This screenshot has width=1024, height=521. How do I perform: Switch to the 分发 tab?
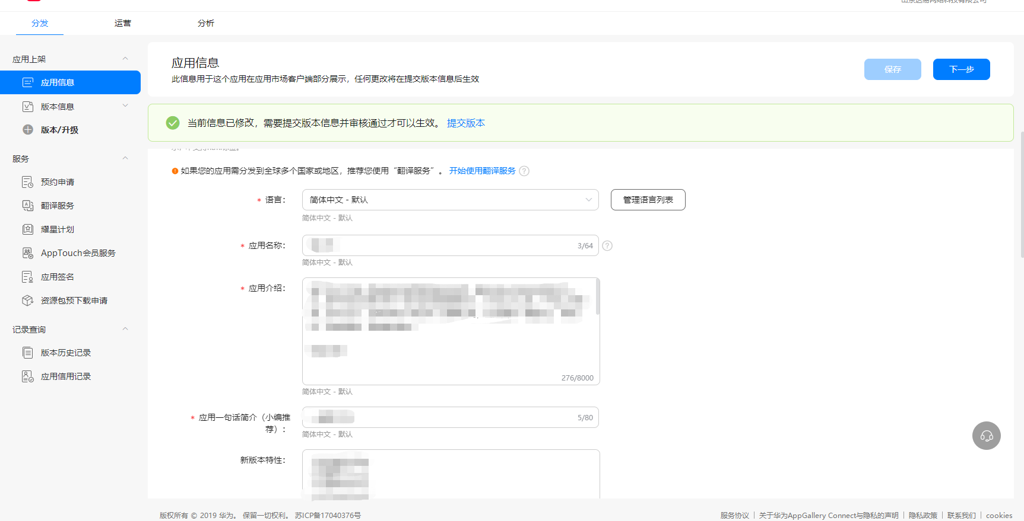[x=40, y=23]
